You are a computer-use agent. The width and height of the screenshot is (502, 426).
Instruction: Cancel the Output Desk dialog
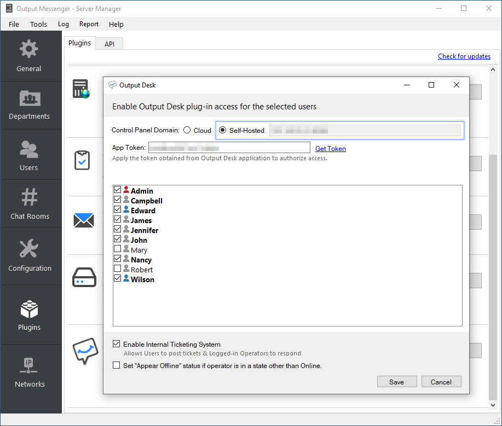point(441,382)
